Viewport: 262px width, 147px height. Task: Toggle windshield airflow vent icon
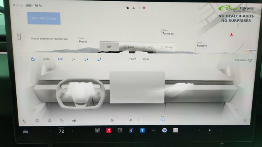pyautogui.click(x=74, y=59)
